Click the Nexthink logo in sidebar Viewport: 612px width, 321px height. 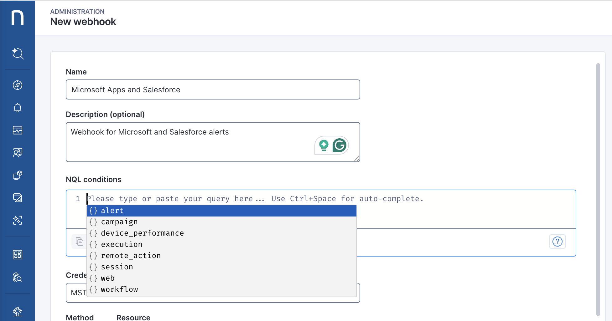(x=18, y=18)
